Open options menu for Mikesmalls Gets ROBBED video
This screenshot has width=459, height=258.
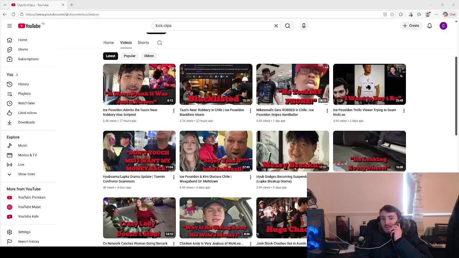click(x=327, y=111)
